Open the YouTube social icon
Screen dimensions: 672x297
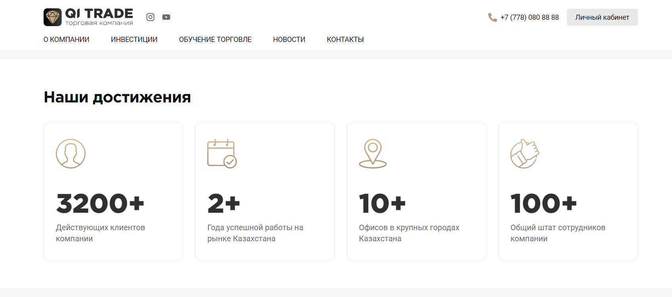tap(166, 17)
